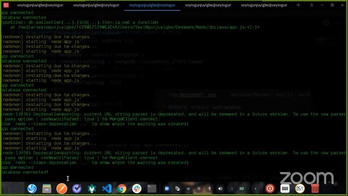Open the Wi-Fi network tray icon

click(188, 189)
